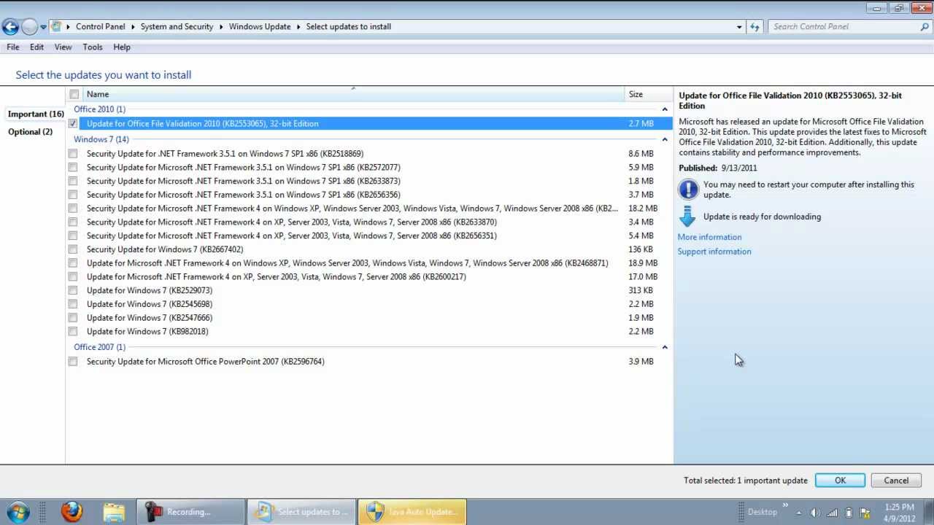Check Security Update .NET 3.5.1 KB2633873
The height and width of the screenshot is (525, 934).
[73, 181]
